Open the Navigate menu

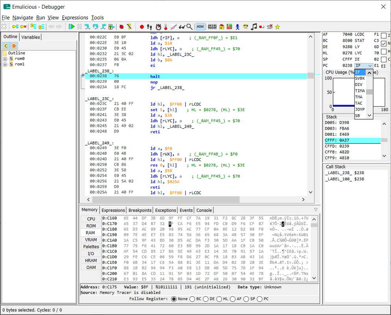coord(23,17)
